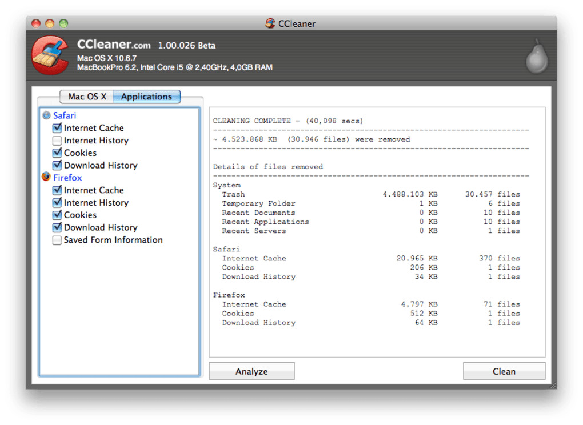Uncheck Firefox Internet Cache checkbox

click(57, 190)
